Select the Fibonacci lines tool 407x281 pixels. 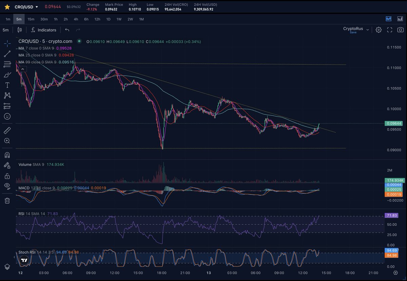coord(7,64)
